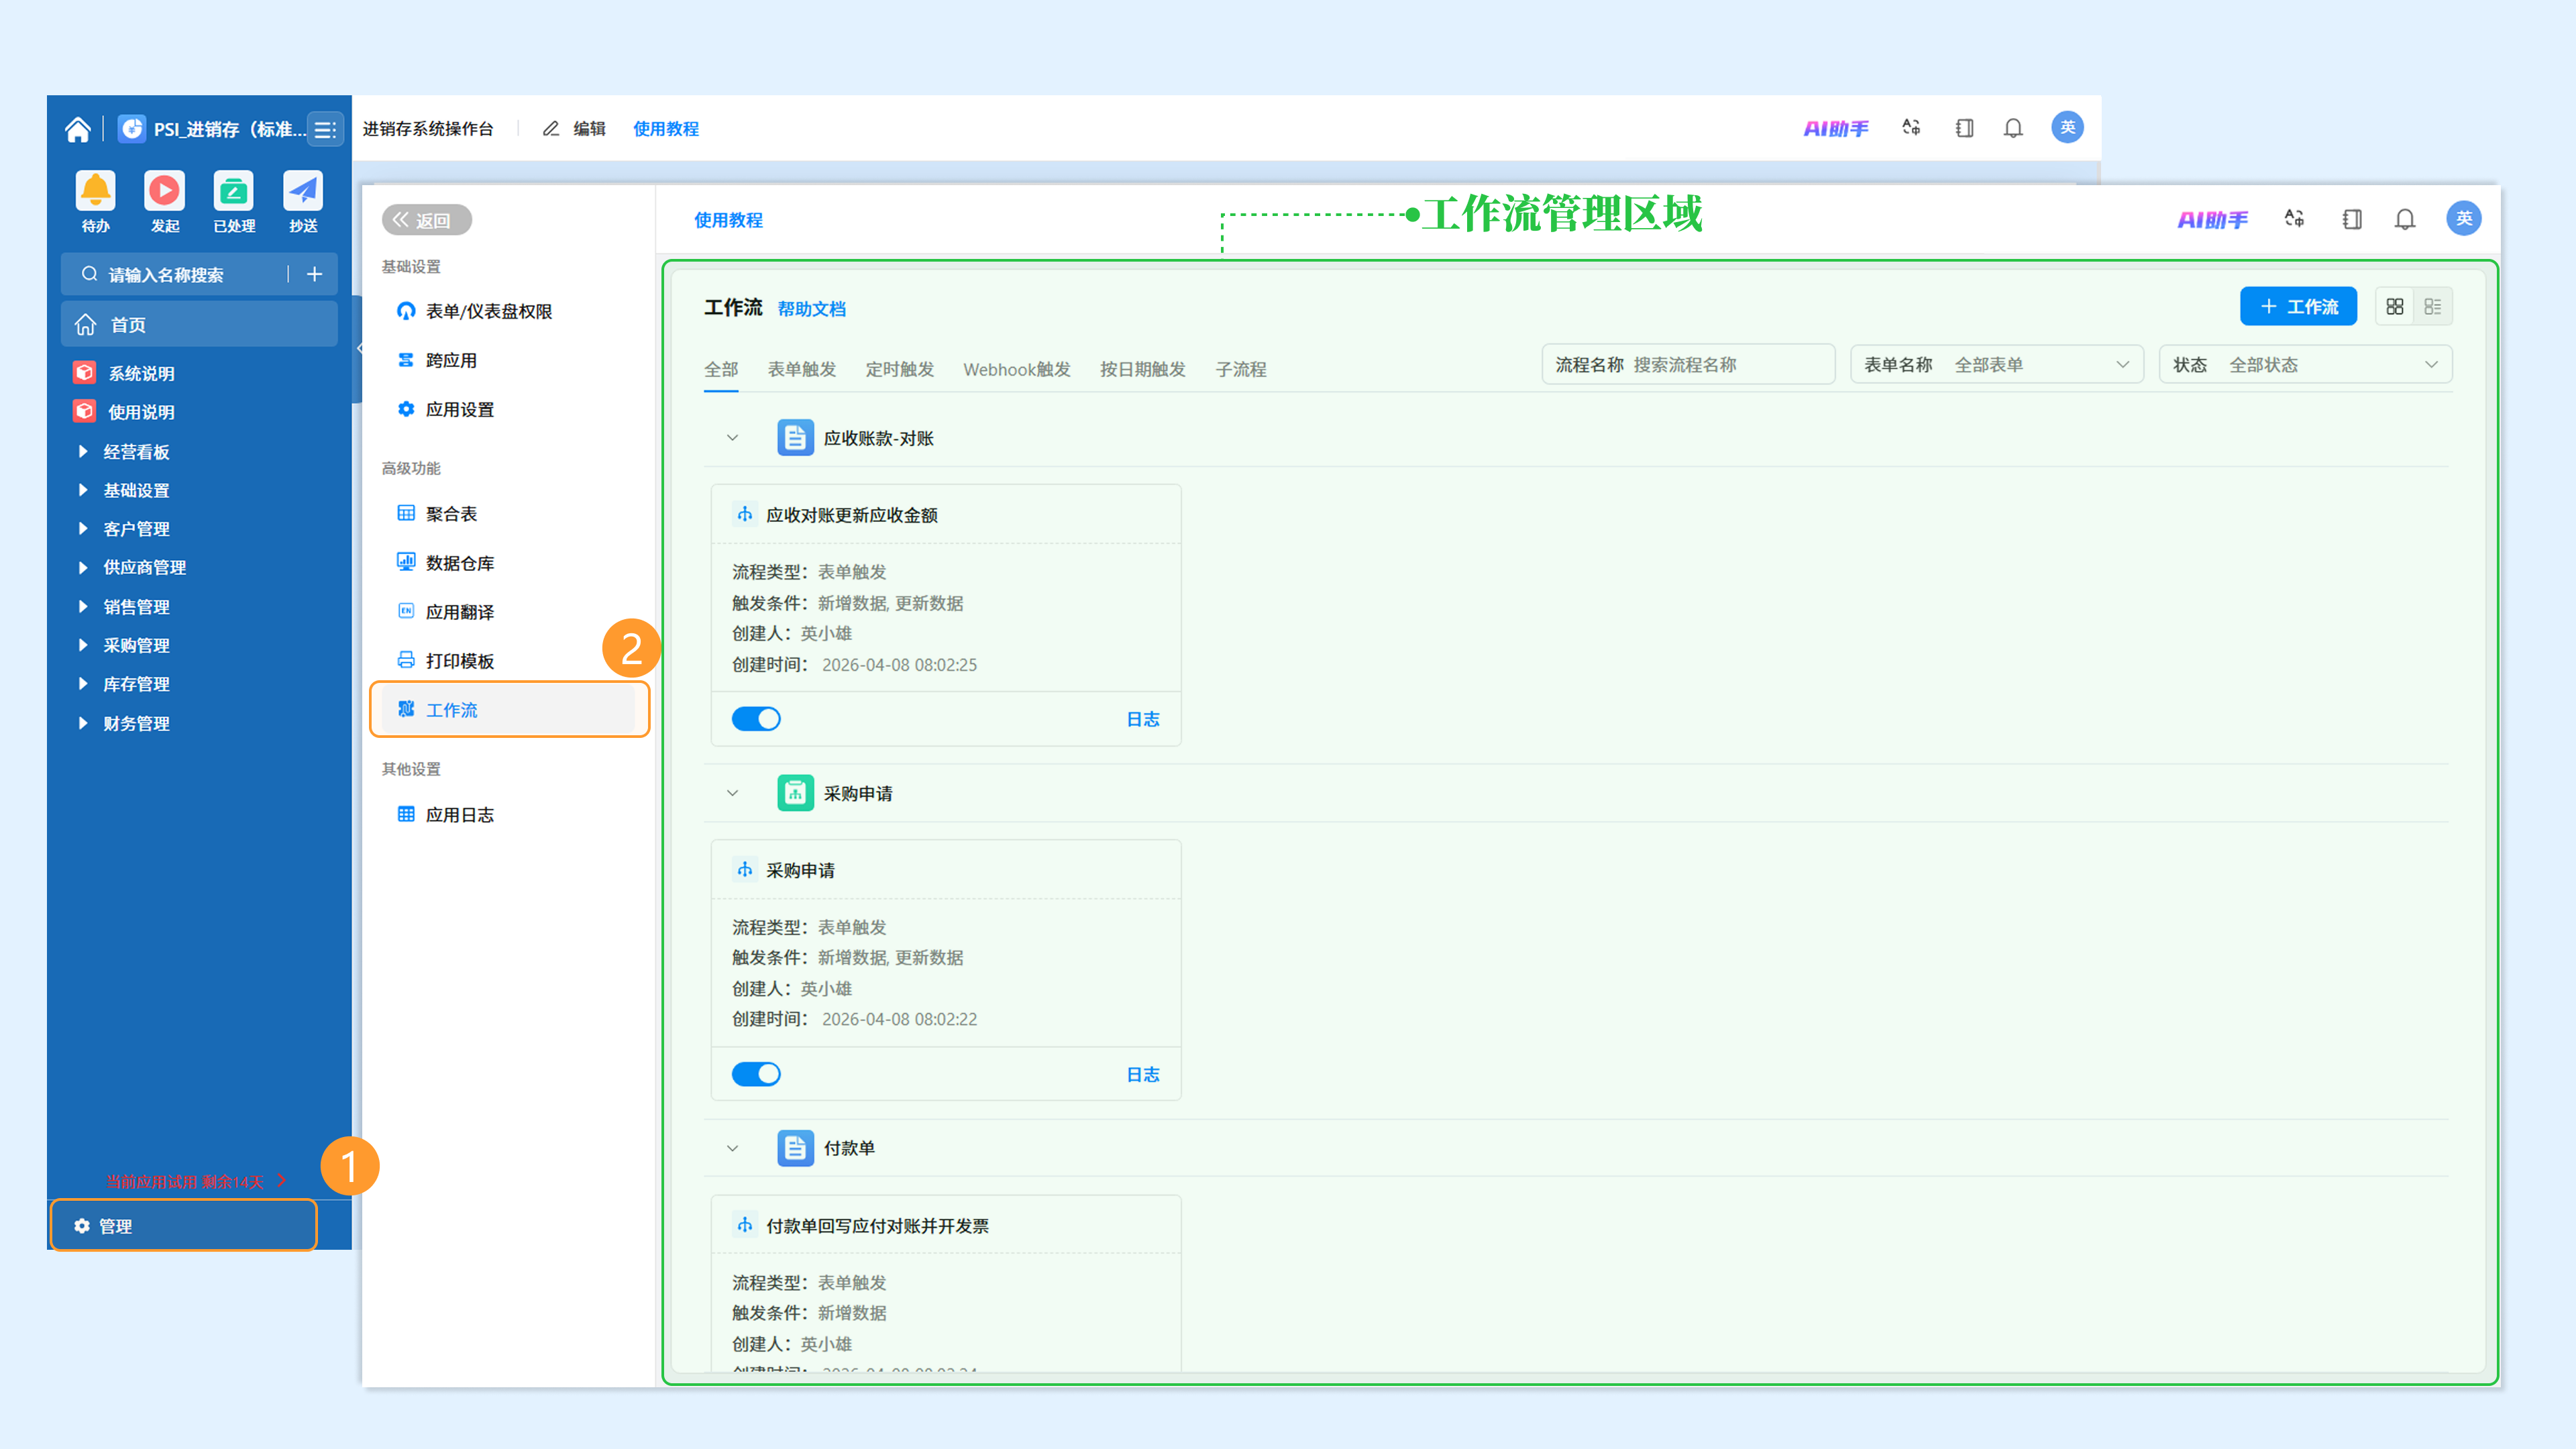Toggle the 采购申请 workflow switch

tap(756, 1074)
